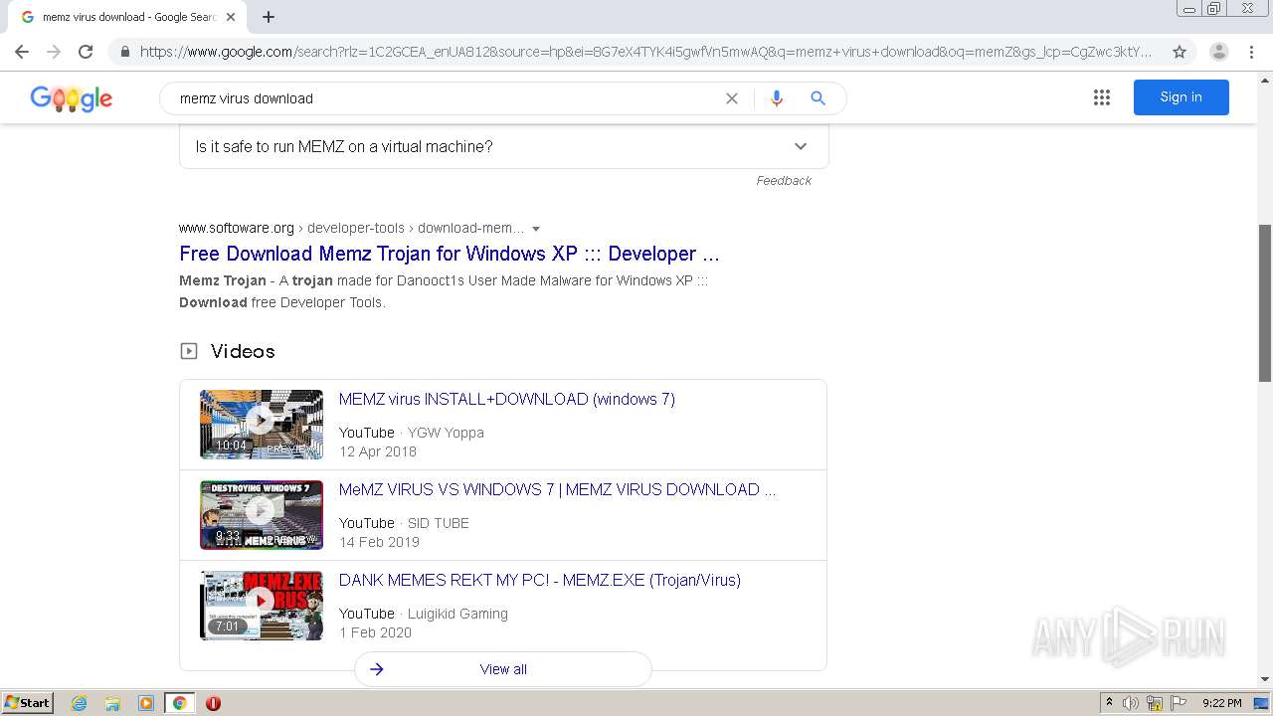Reload the current page

(86, 52)
